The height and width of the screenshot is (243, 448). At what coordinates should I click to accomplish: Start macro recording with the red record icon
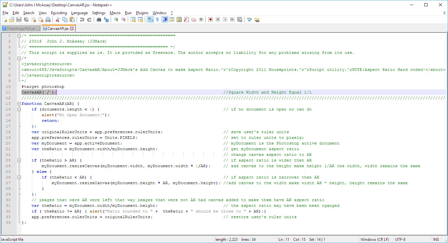point(211,20)
